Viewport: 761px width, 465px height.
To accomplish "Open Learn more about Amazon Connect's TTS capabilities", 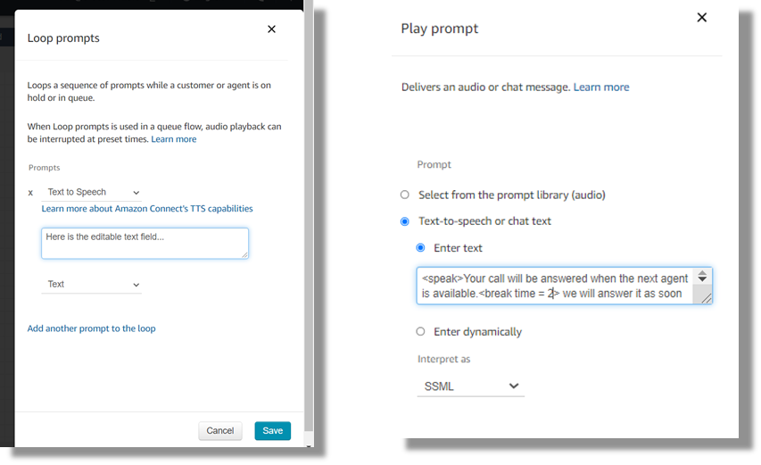I will tap(147, 209).
